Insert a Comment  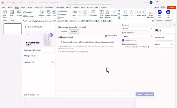click(x=93, y=13)
